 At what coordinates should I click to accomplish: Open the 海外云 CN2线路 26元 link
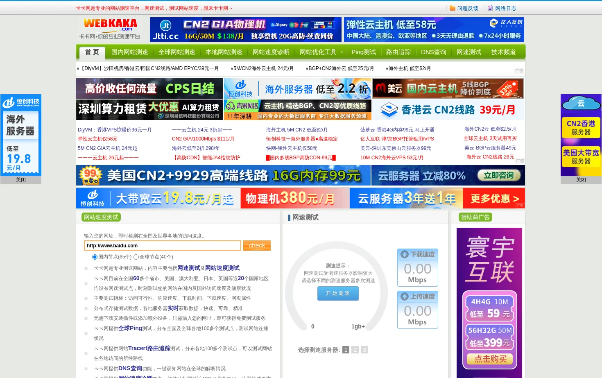[x=490, y=157]
